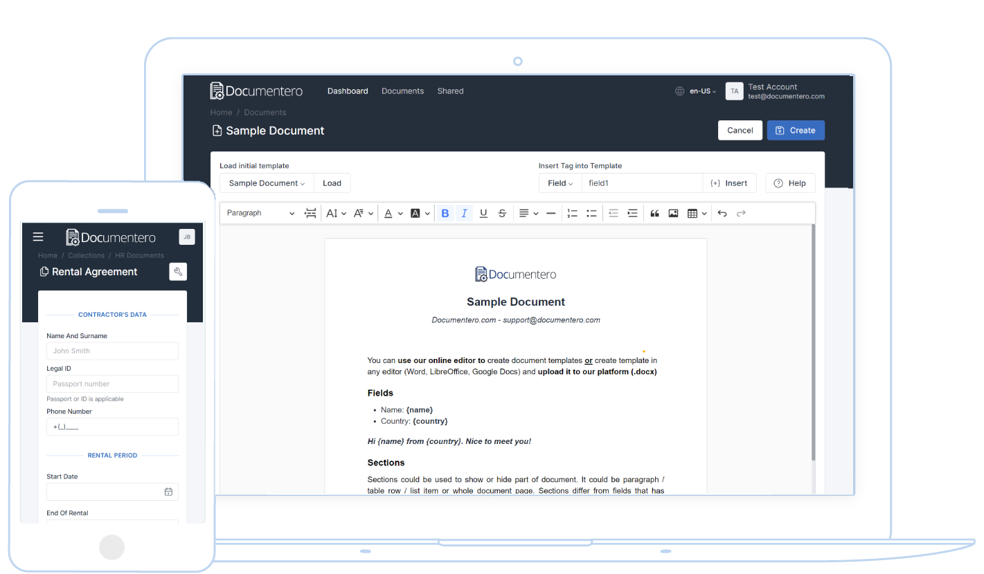984x574 pixels.
Task: Open the font color picker
Action: click(x=392, y=214)
